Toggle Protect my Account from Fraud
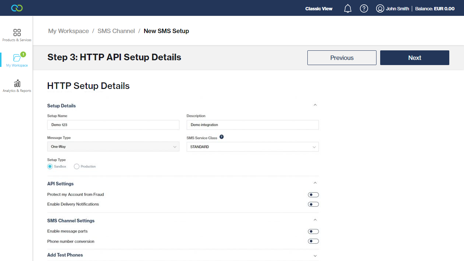The image size is (464, 261). (313, 195)
